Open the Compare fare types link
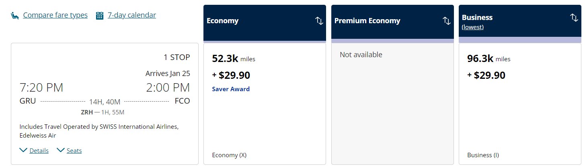 (x=55, y=15)
